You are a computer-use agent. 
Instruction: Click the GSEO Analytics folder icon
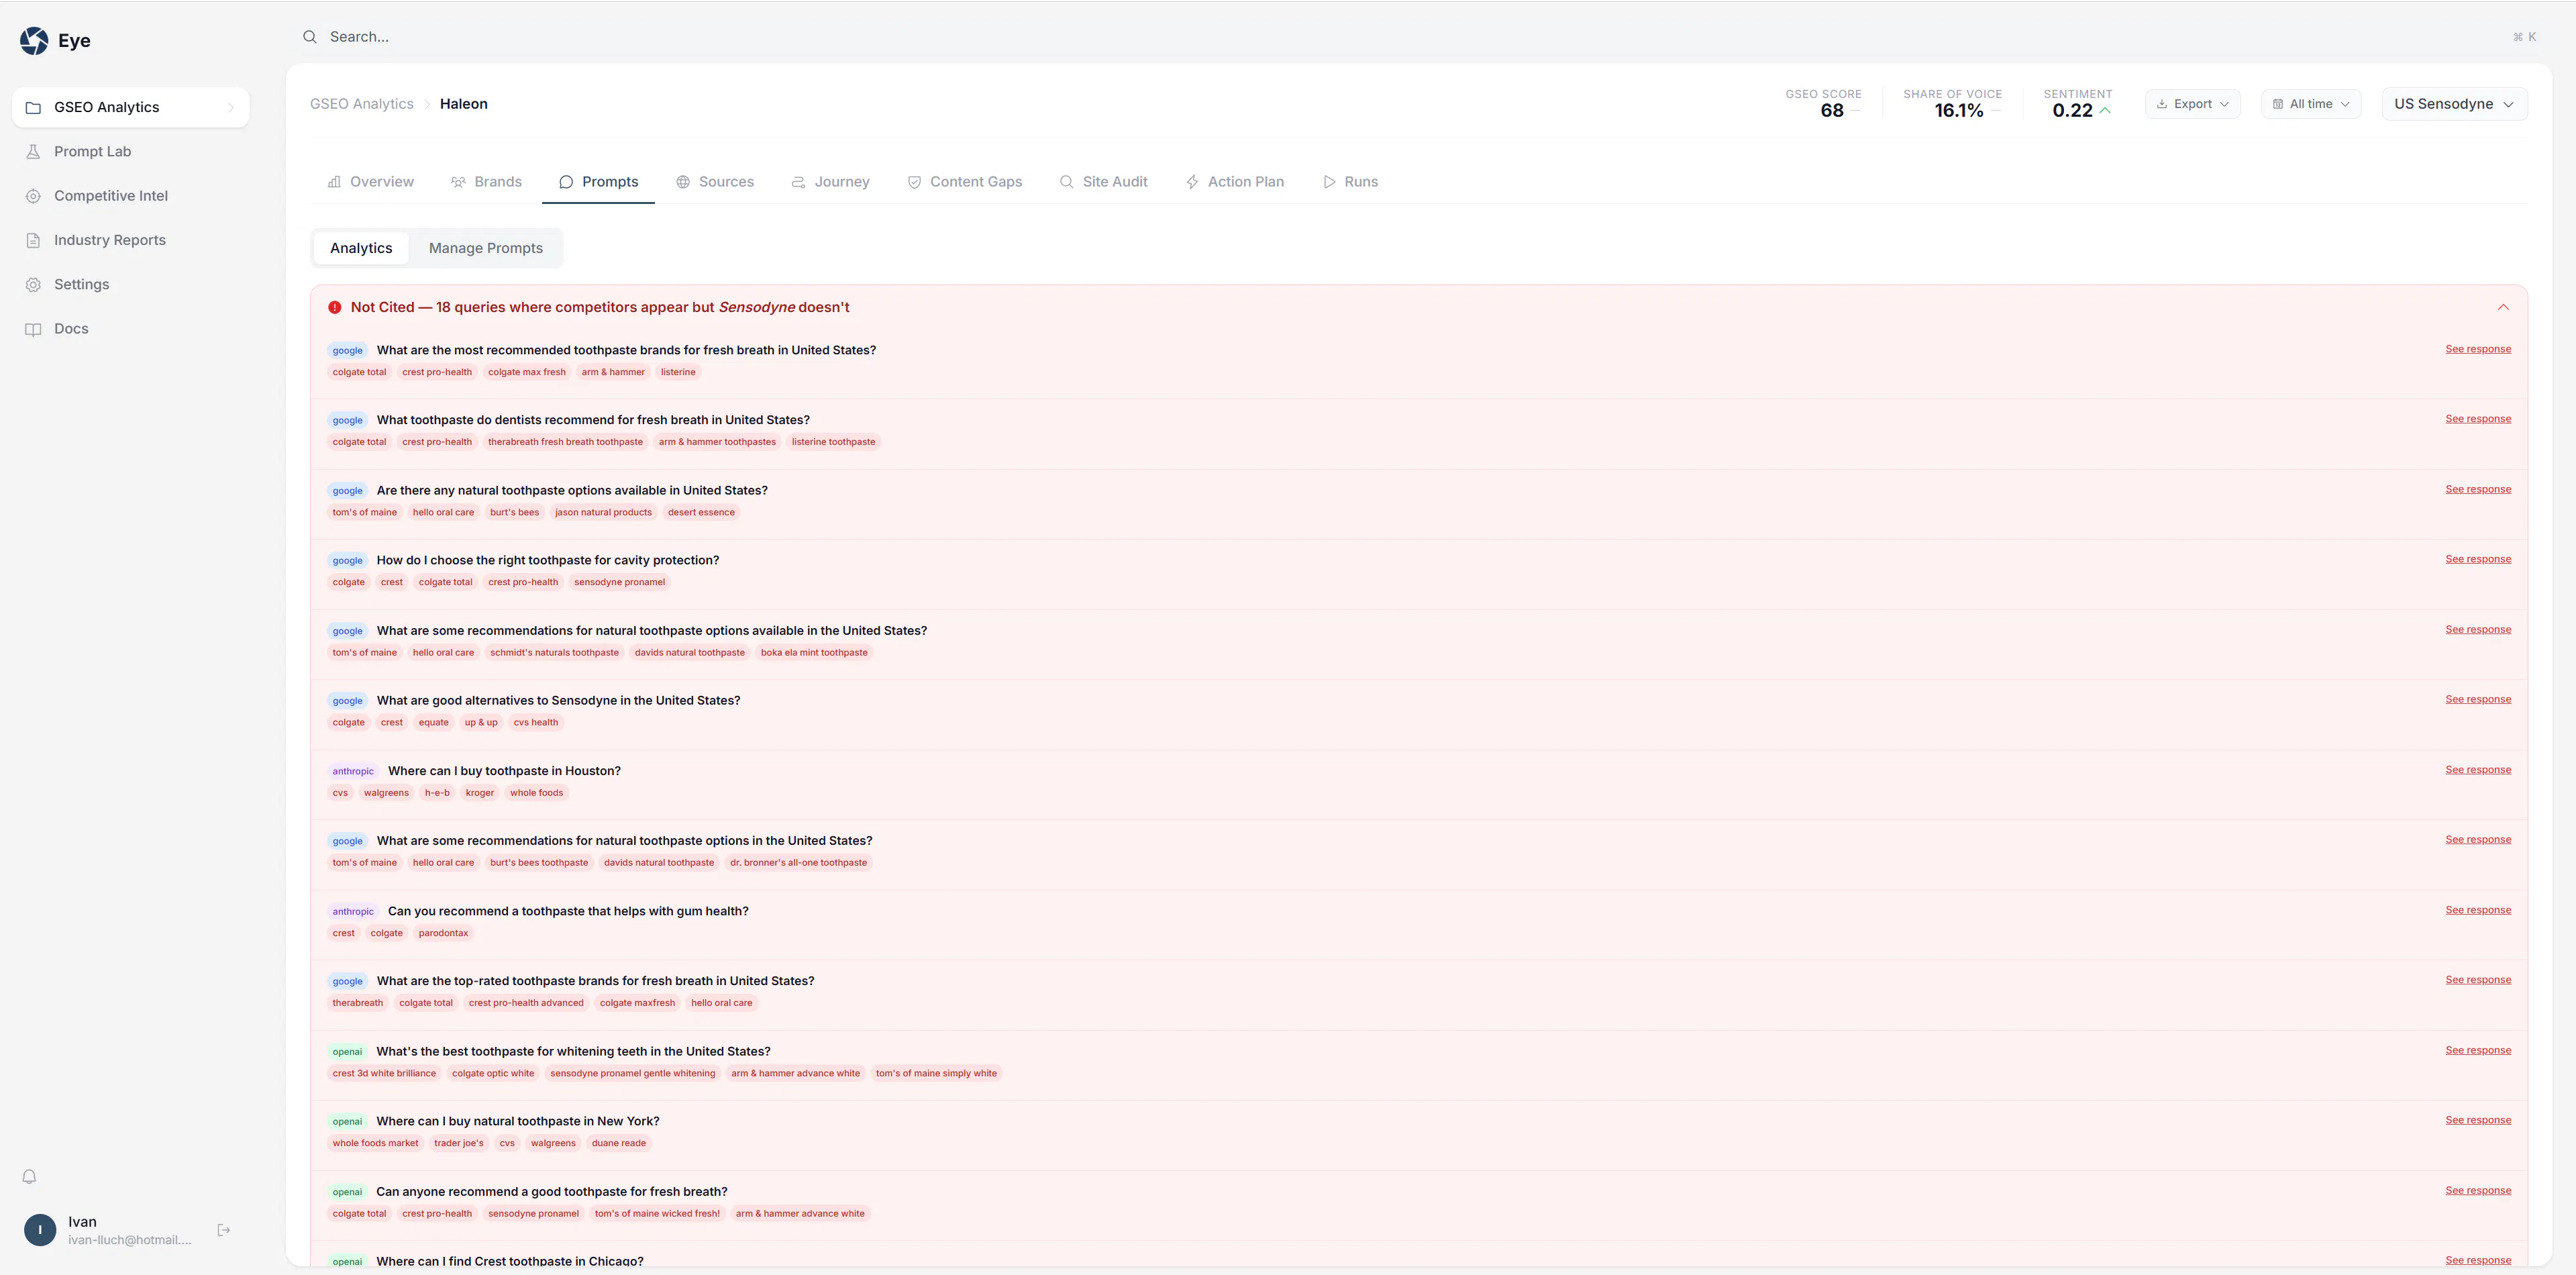coord(33,107)
